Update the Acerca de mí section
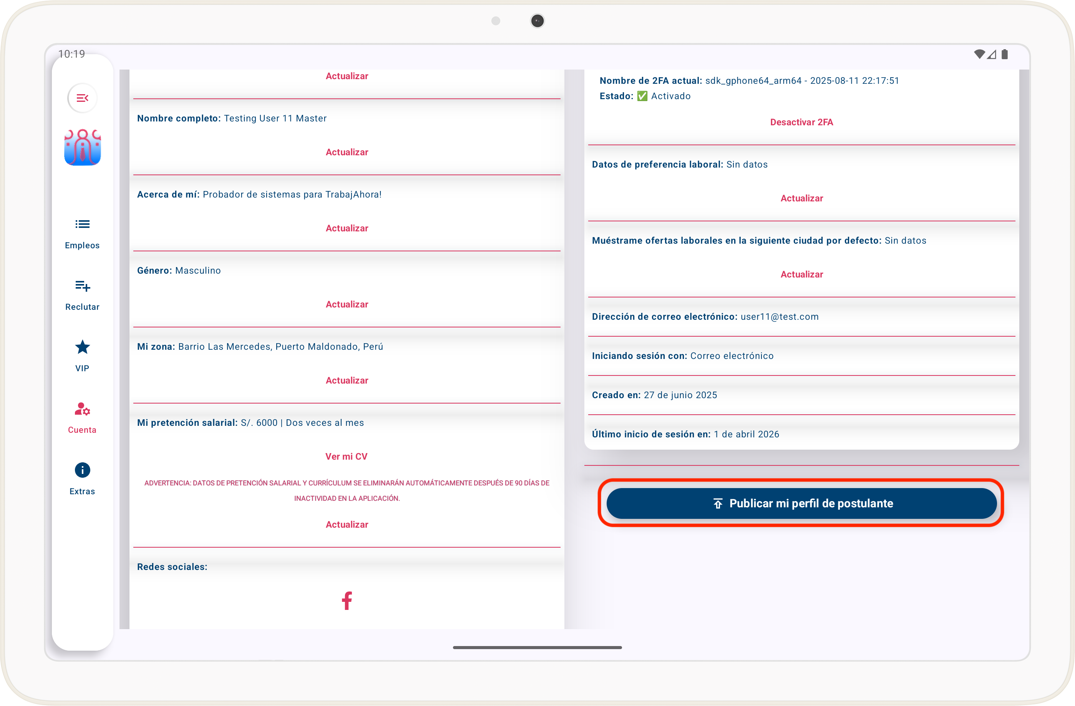Screen dimensions: 1075x706 coord(347,228)
